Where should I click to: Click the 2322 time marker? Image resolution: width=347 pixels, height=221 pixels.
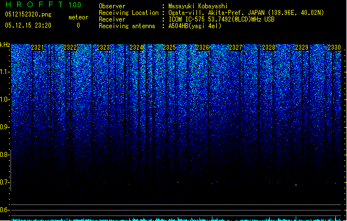point(70,48)
